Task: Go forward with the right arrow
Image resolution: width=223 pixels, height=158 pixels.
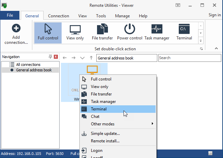Action: [x=74, y=58]
